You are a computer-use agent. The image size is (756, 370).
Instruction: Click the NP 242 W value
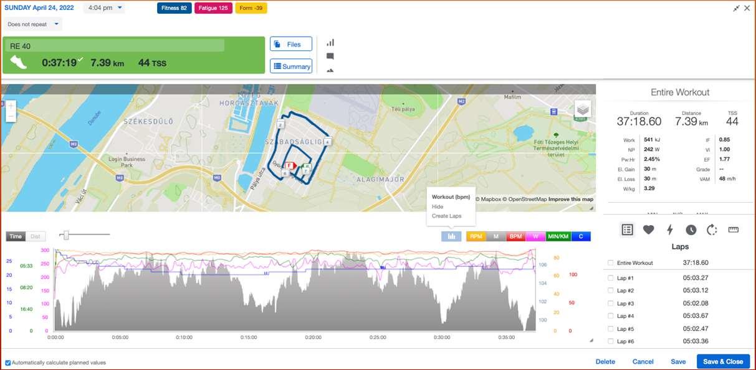[653, 150]
